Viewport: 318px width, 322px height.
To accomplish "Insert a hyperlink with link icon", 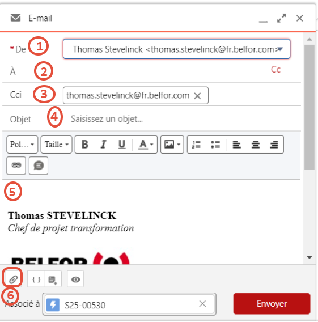I will [x=16, y=166].
